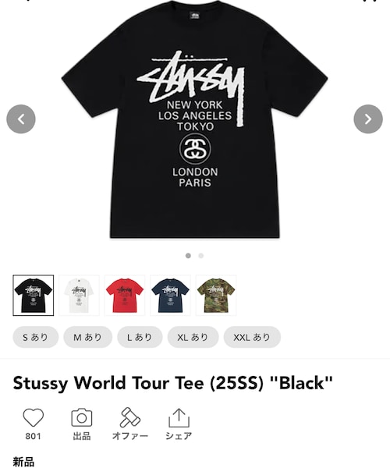Image resolution: width=390 pixels, height=468 pixels.
Task: Select the first carousel page dot
Action: 188,256
